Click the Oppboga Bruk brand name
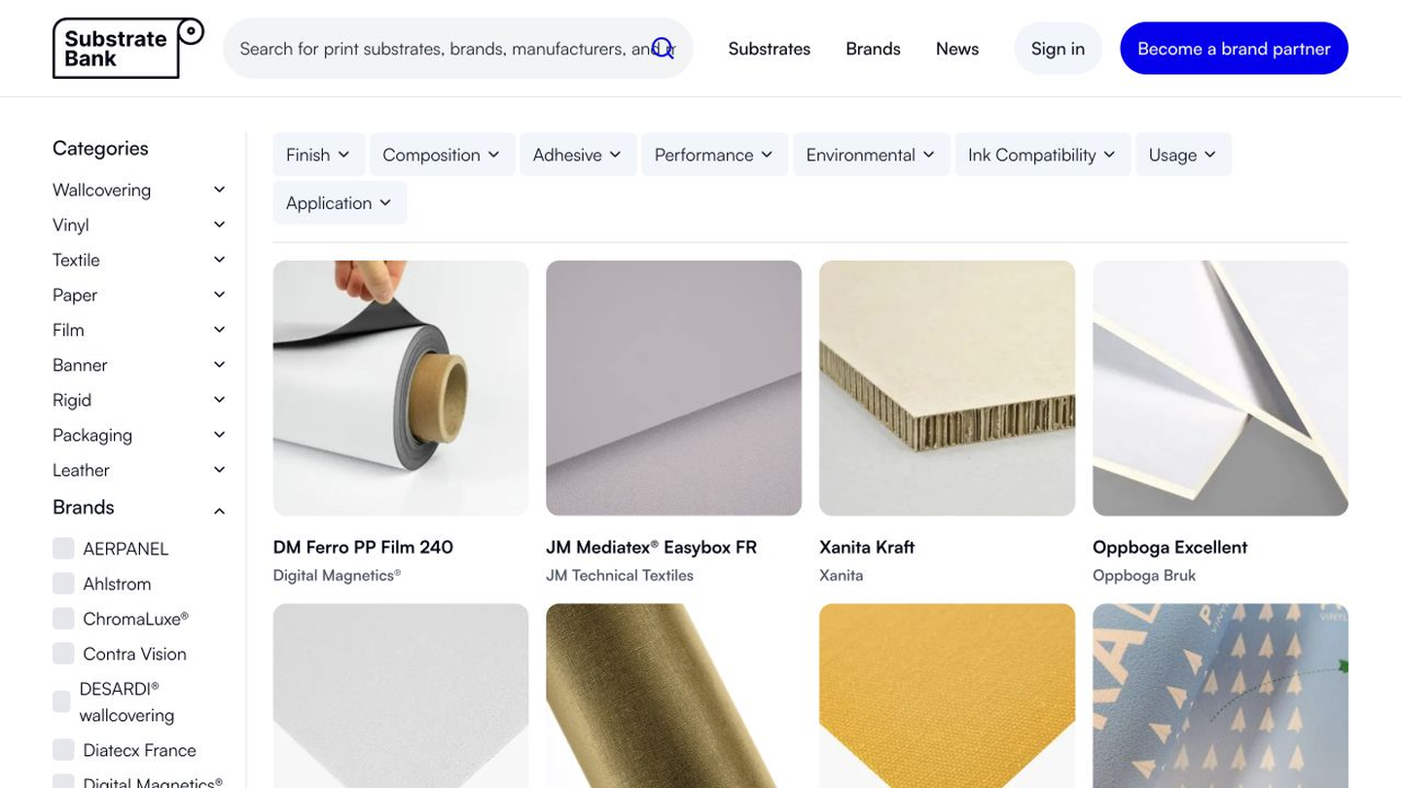 [1144, 575]
